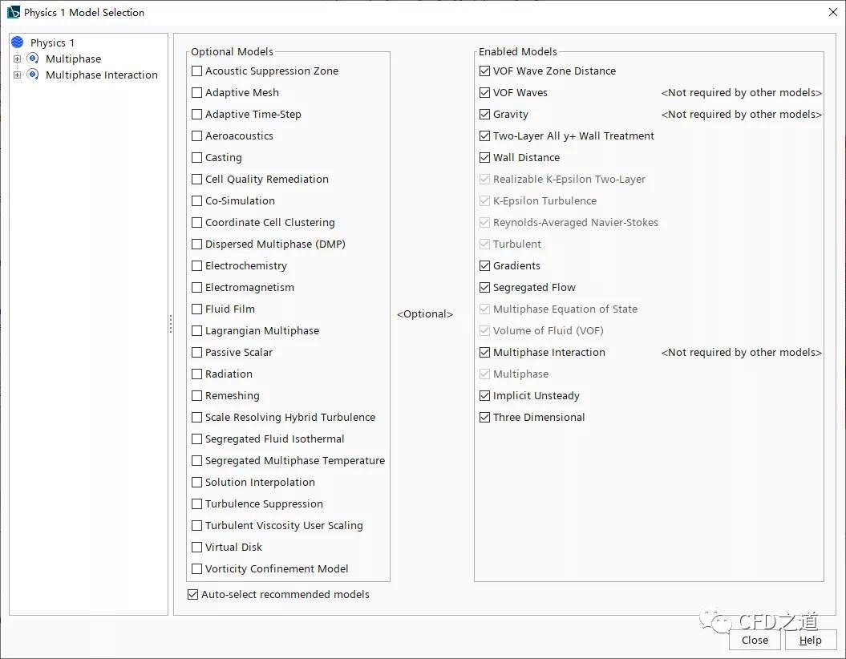Image resolution: width=846 pixels, height=659 pixels.
Task: Toggle Auto-select recommended models
Action: pyautogui.click(x=192, y=594)
